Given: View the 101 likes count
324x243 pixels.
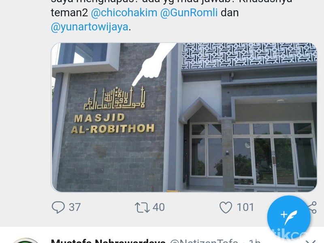Looking at the screenshot, I should click(x=245, y=207).
